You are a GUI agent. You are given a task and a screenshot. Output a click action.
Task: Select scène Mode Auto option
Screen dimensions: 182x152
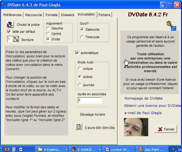pos(80,77)
